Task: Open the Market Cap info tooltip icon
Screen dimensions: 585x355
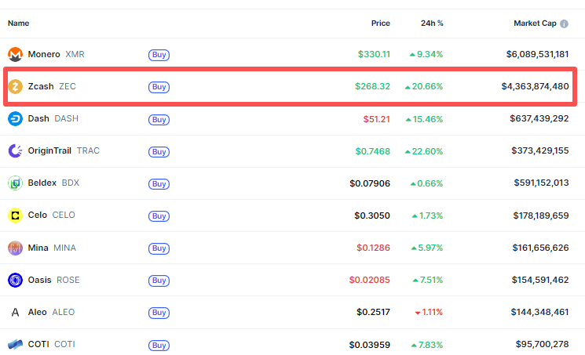Action: 564,24
